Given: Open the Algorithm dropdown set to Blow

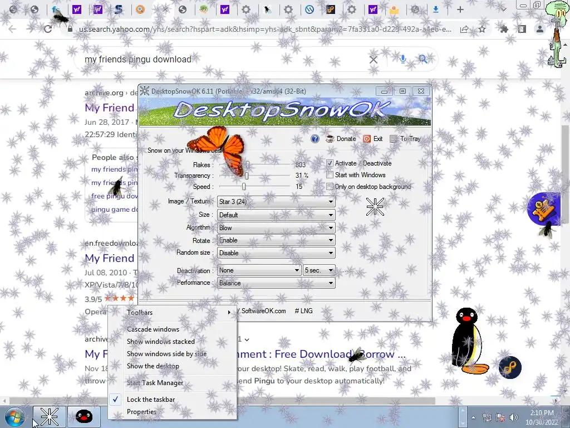Looking at the screenshot, I should tap(276, 228).
